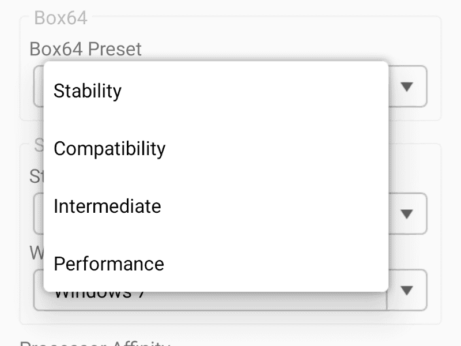Viewport: 461px width, 346px height.
Task: Click blank popup area right of Compatibility
Action: pos(277,149)
